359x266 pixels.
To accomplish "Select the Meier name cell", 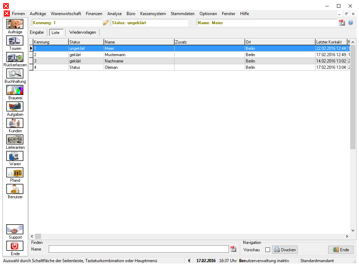I will pos(139,48).
